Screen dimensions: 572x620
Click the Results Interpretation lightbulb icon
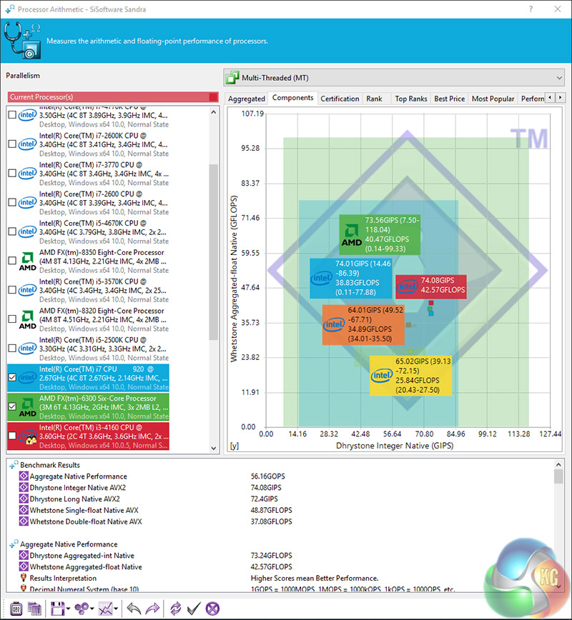(24, 578)
